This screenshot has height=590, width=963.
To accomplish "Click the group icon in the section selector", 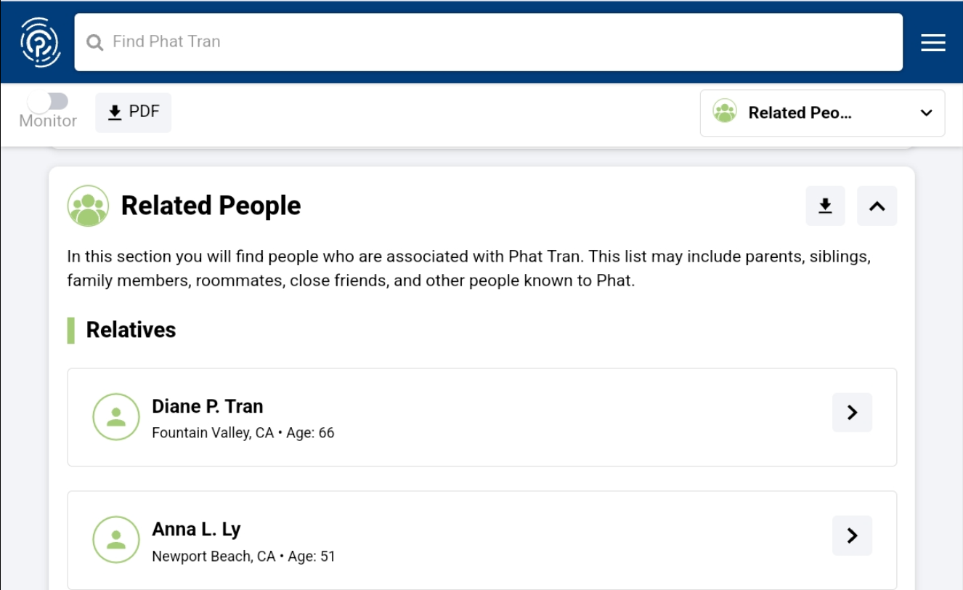I will pos(724,112).
